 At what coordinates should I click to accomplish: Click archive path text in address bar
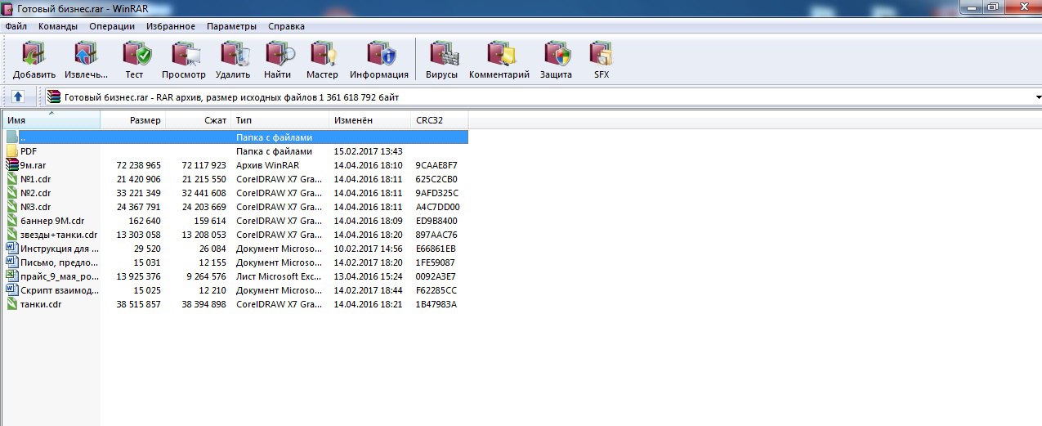[232, 97]
